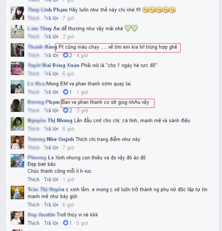The image size is (222, 231).
Task: Click the like count icon on 'giog nhAu vậy' comment
Action: [65, 110]
